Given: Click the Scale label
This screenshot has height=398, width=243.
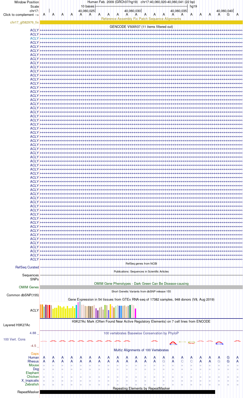Looking at the screenshot, I should [35, 6].
